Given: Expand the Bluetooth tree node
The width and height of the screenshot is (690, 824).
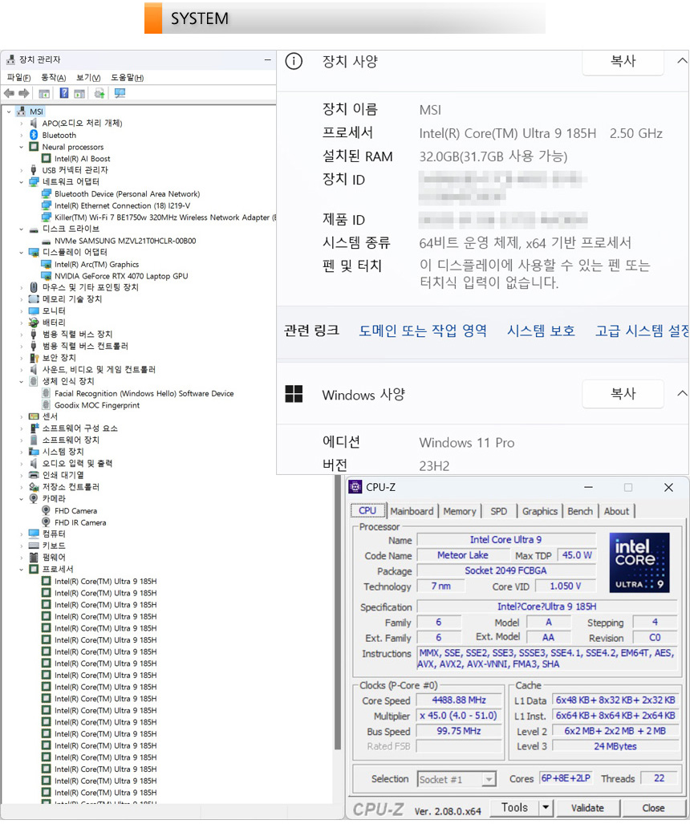Looking at the screenshot, I should coord(22,135).
